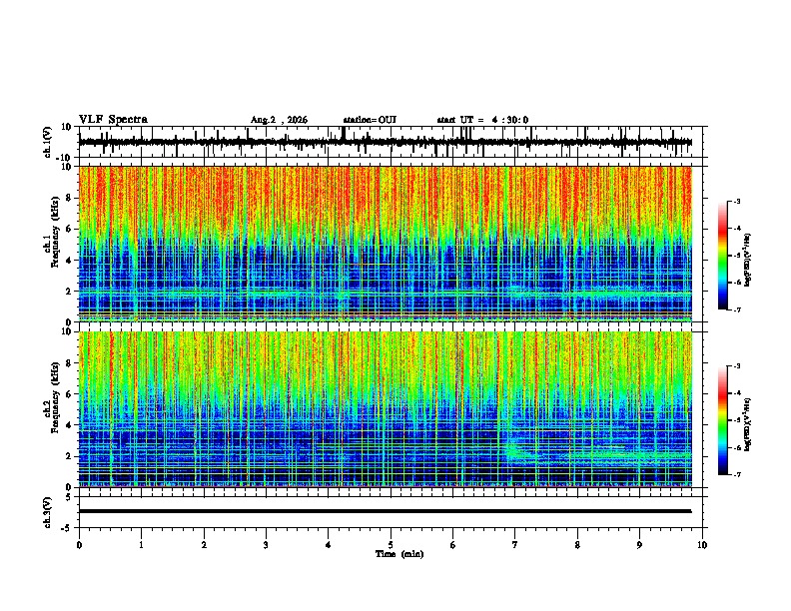The width and height of the screenshot is (791, 611).
Task: Click the ch.2 frequency tick label "6"
Action: [x=69, y=394]
